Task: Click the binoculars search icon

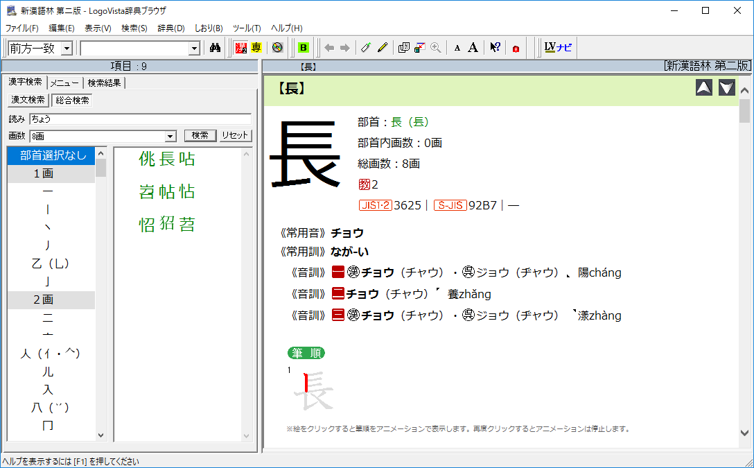Action: tap(215, 48)
